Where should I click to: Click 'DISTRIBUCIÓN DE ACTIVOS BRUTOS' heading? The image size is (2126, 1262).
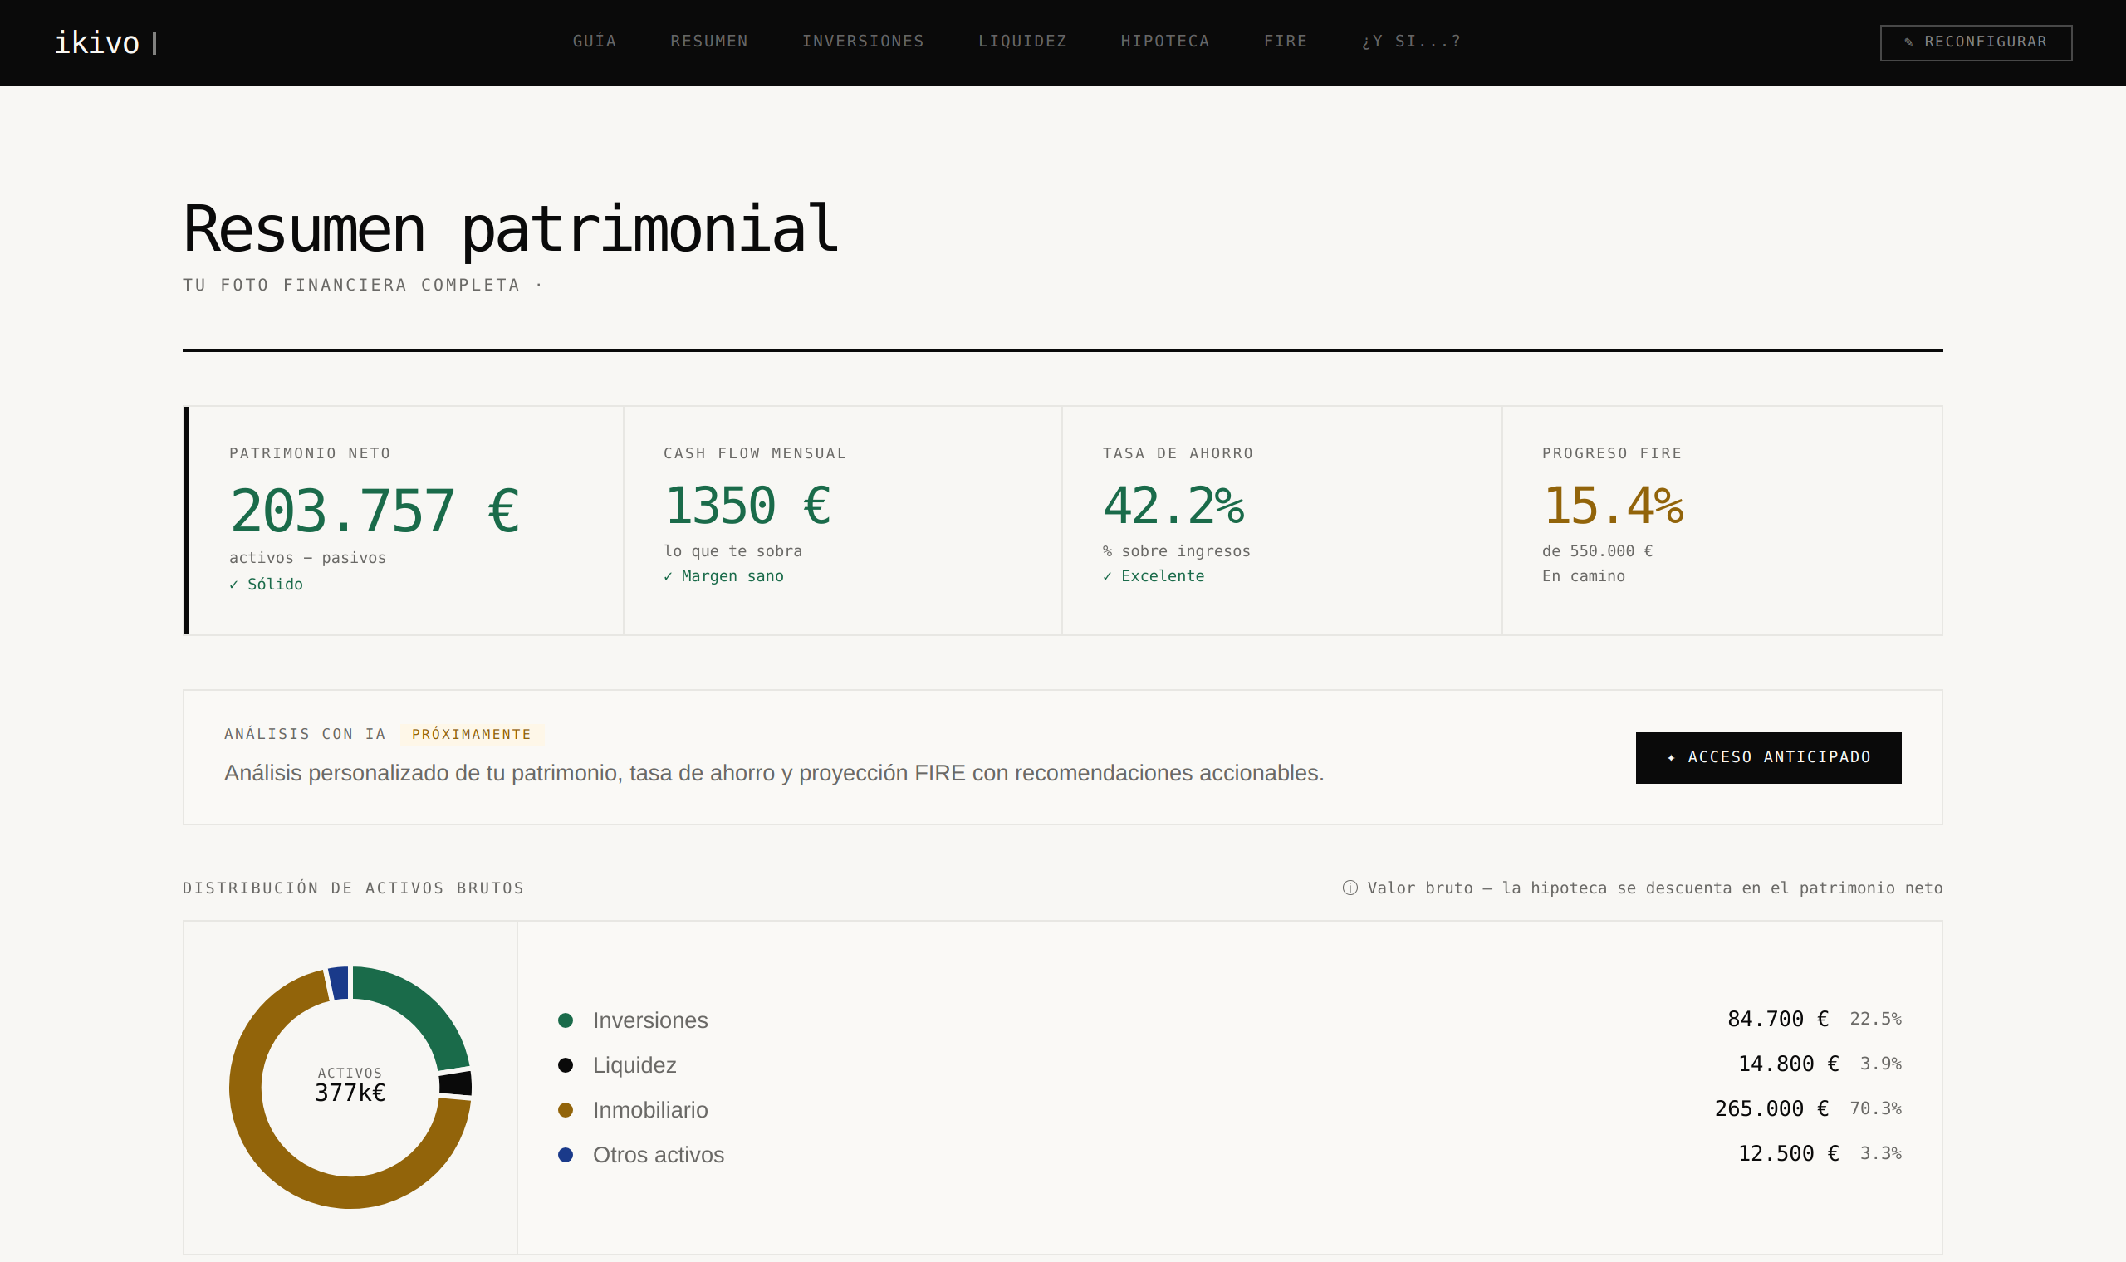point(353,888)
